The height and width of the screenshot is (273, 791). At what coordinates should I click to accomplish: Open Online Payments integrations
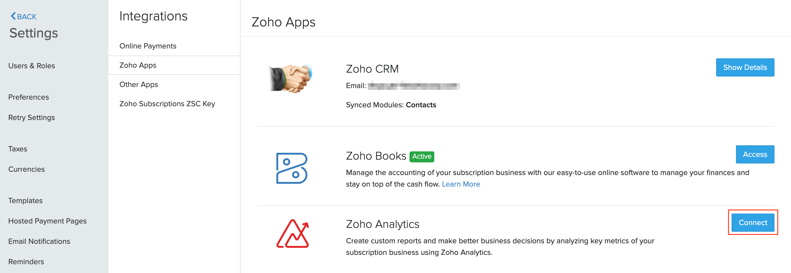(x=148, y=46)
